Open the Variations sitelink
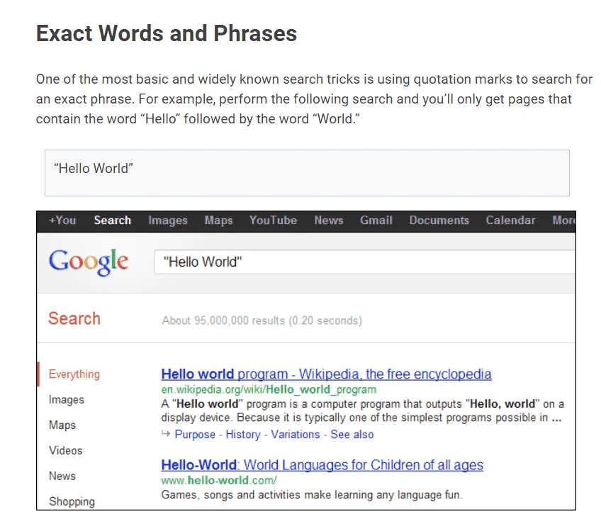Screen dimensions: 601x519 (296, 435)
